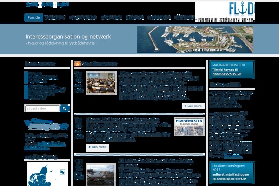Open Læs mere under the Havnemester article
Viewport: 279px width, 186px height.
click(97, 147)
